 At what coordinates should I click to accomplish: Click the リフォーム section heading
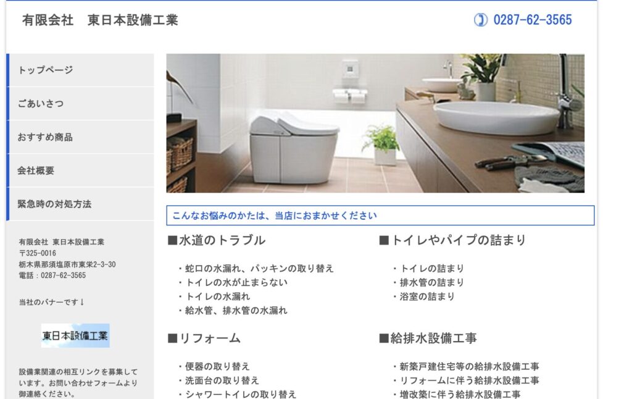click(204, 338)
